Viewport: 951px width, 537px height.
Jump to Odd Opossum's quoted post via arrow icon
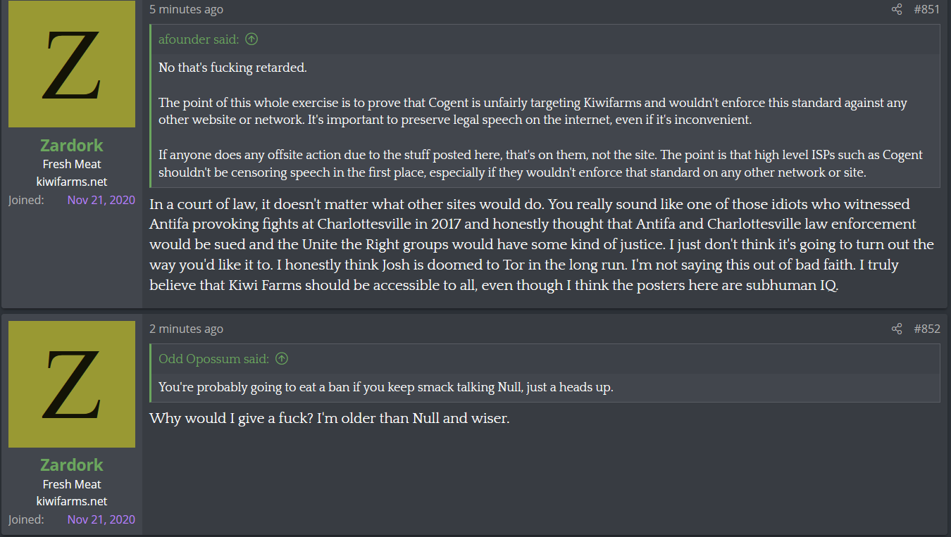(x=282, y=359)
